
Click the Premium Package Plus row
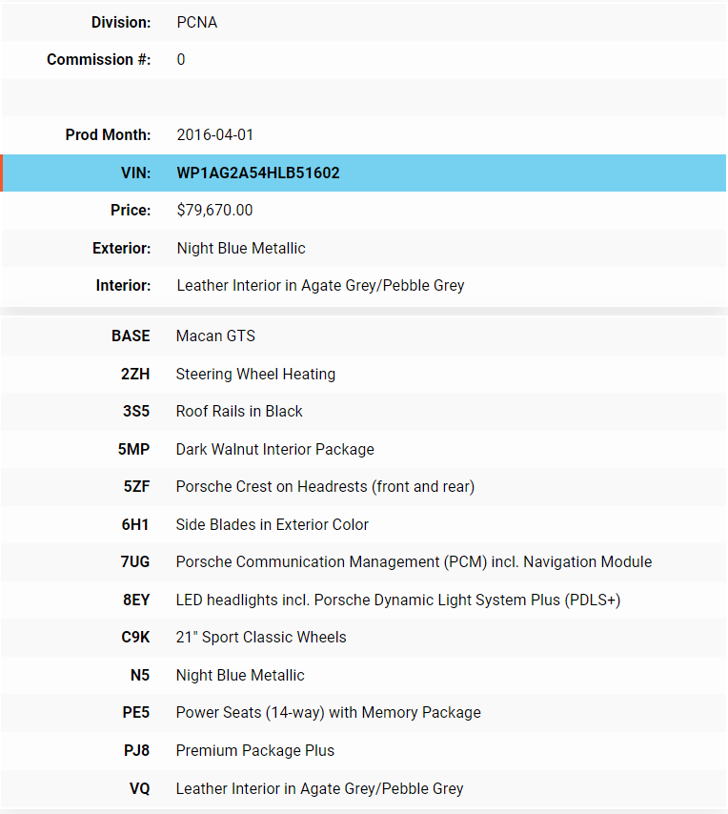(x=254, y=751)
